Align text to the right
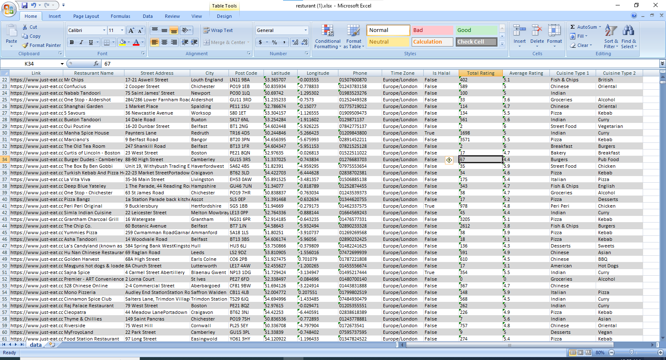This screenshot has height=360, width=666. click(174, 42)
